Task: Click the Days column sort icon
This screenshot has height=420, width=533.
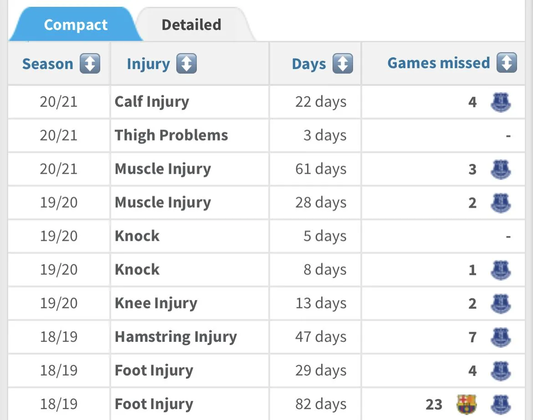Action: (343, 64)
